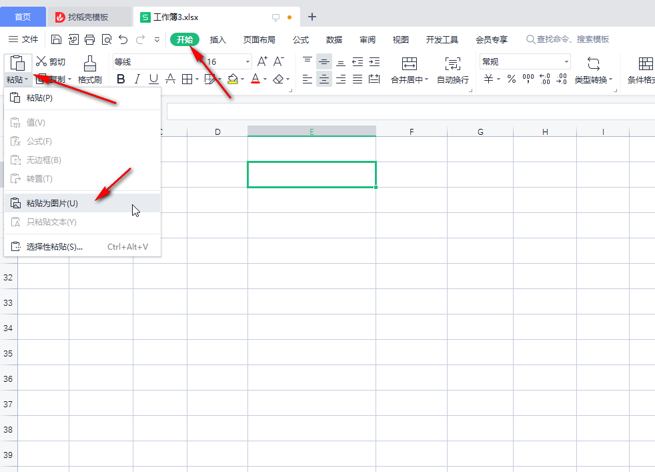This screenshot has width=655, height=472.
Task: Click the Wrap Text (自动换行) icon
Action: click(453, 63)
